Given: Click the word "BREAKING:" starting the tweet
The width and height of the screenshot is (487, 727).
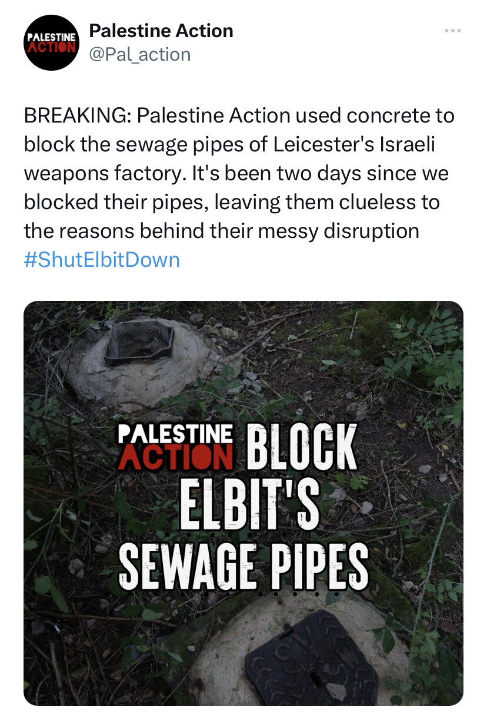Looking at the screenshot, I should click(x=77, y=115).
